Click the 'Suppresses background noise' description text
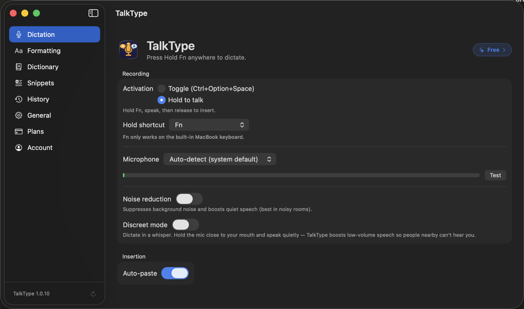 (x=217, y=209)
